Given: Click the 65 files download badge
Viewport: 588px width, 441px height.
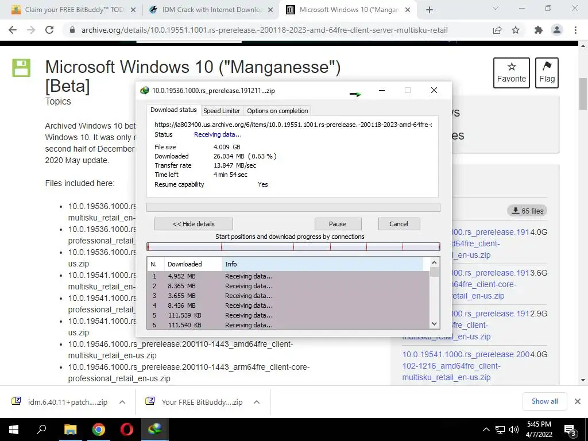Looking at the screenshot, I should pyautogui.click(x=527, y=211).
